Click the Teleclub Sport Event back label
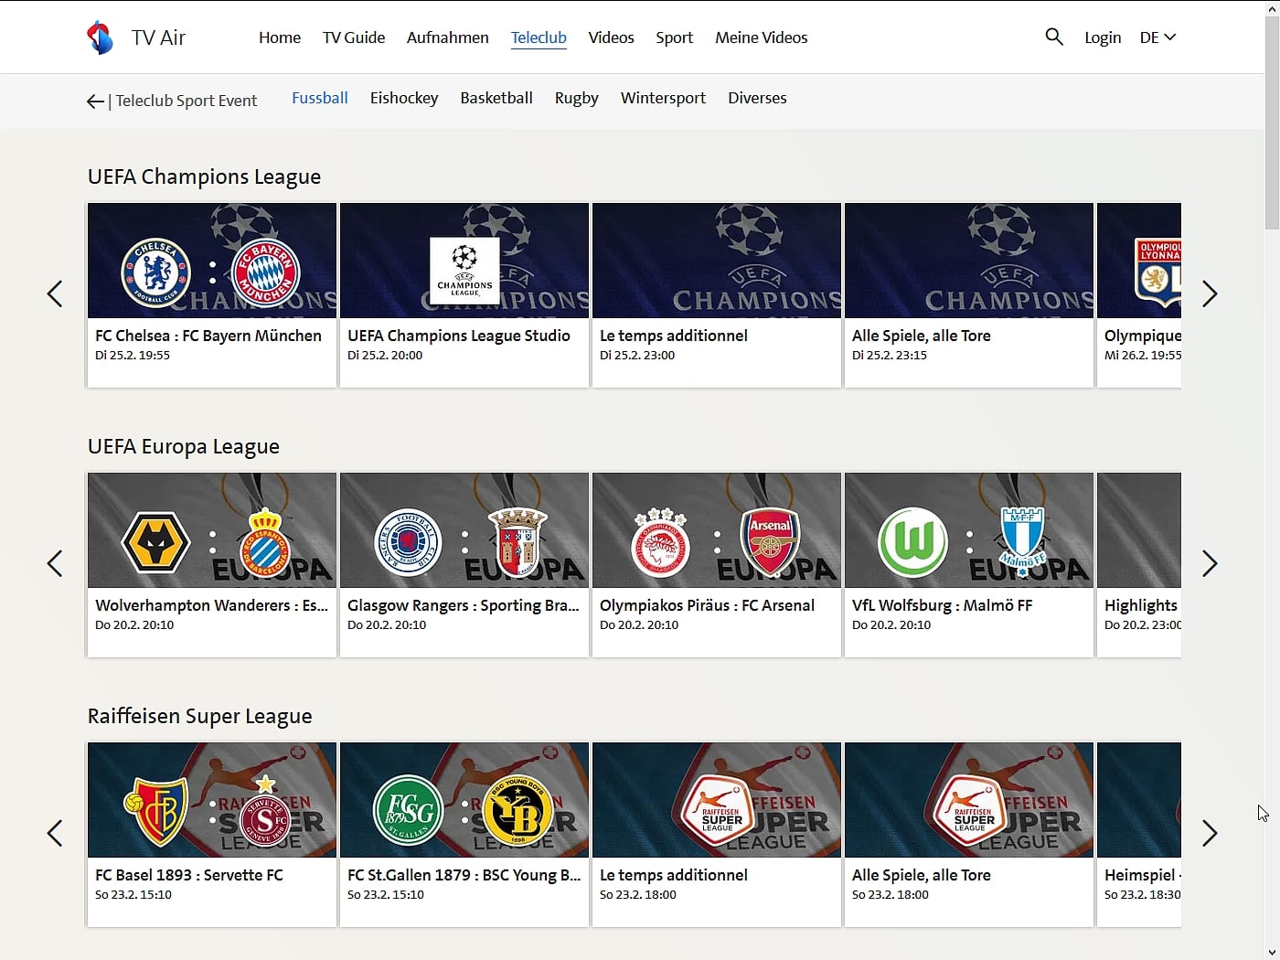The height and width of the screenshot is (960, 1280). [187, 101]
